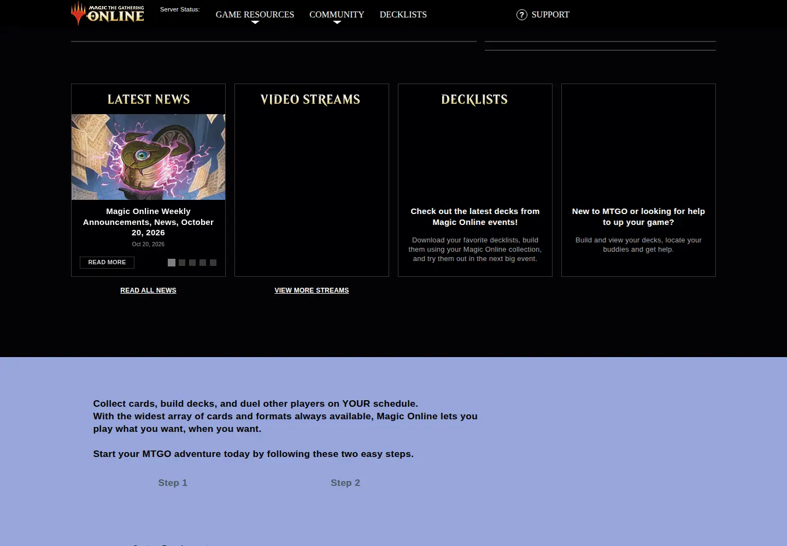Open the Weekly Announcements October 20 headline
Screen dimensions: 787x546
148,222
